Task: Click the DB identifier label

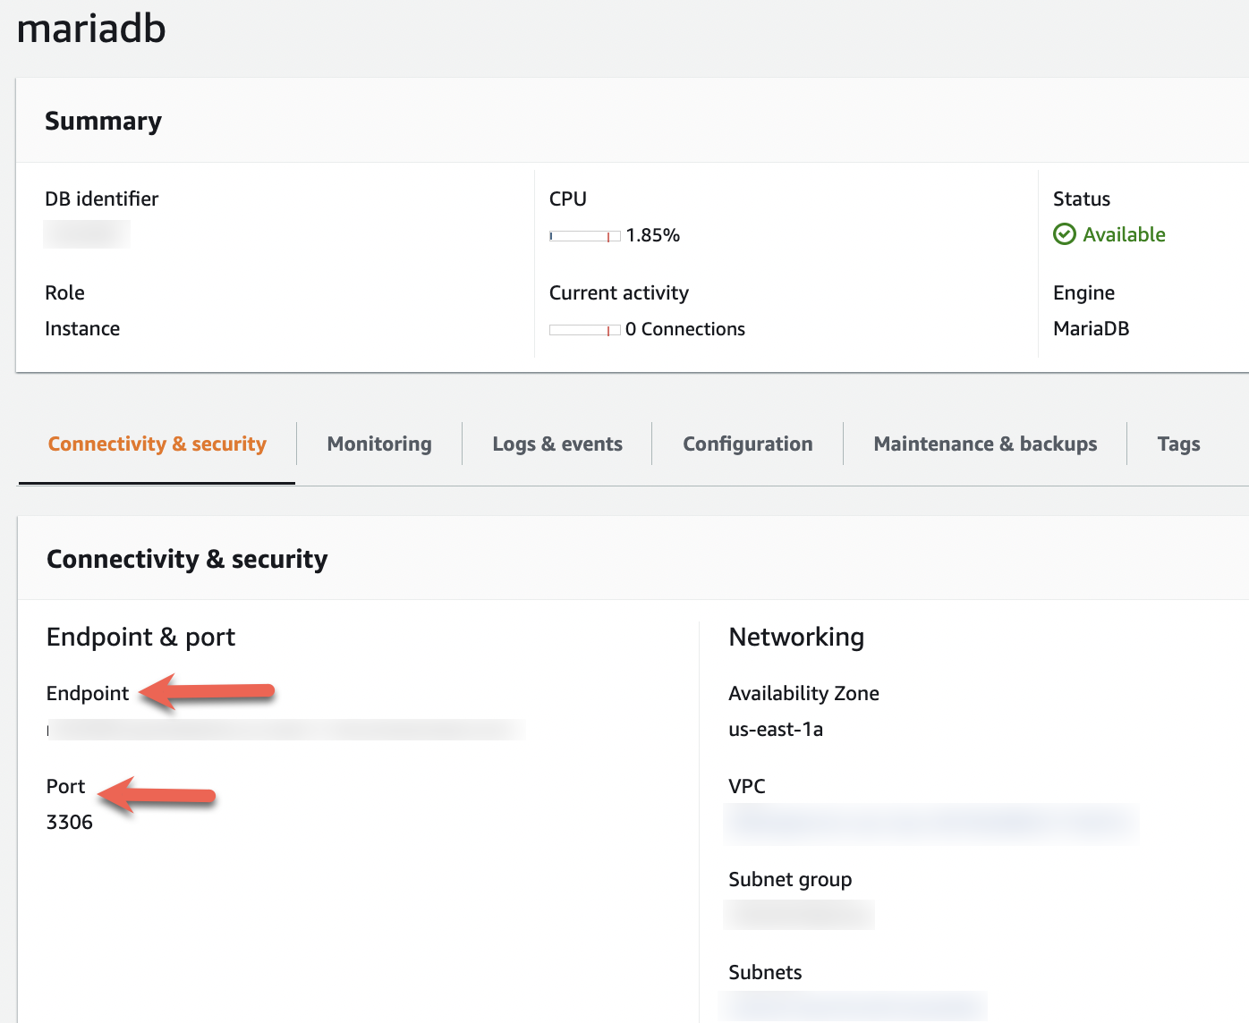Action: tap(101, 199)
